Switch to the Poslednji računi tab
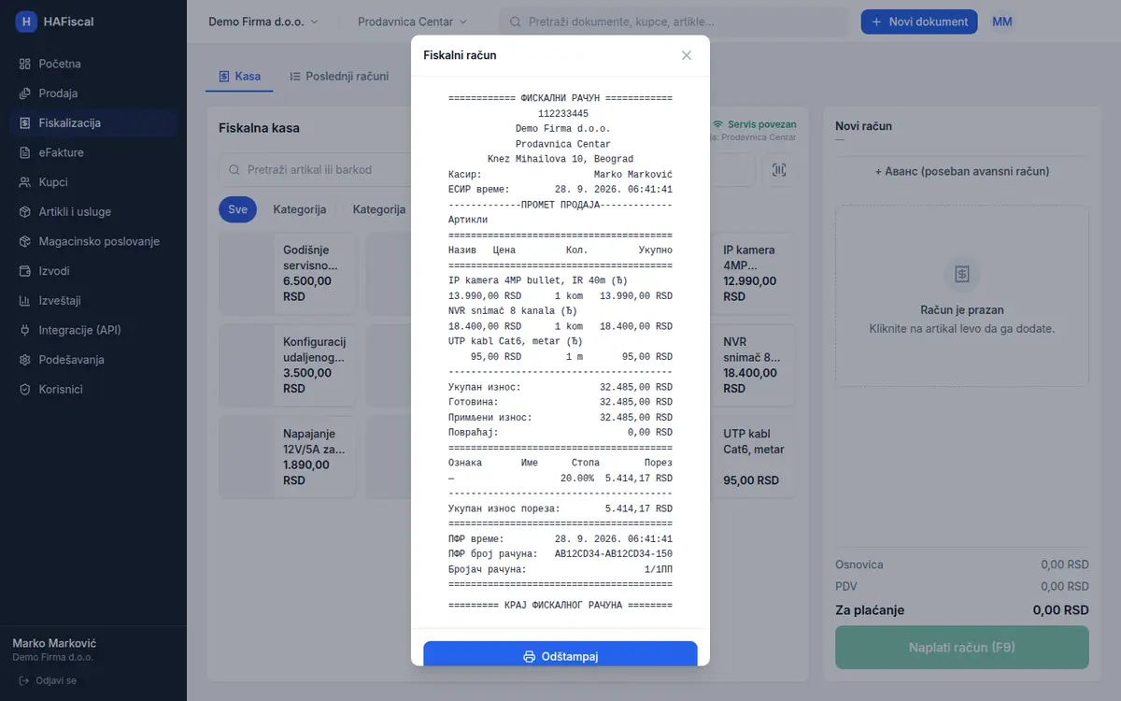 (x=339, y=76)
